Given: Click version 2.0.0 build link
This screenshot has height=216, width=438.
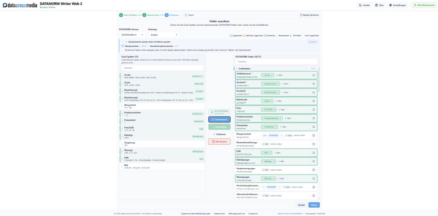Looking at the screenshot, I should tap(290, 214).
